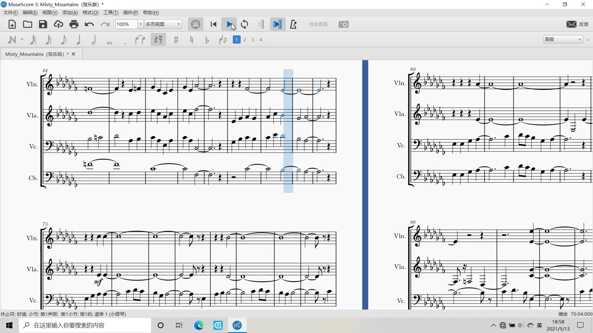Select 16th note duration
593x333 pixels.
tap(48, 39)
